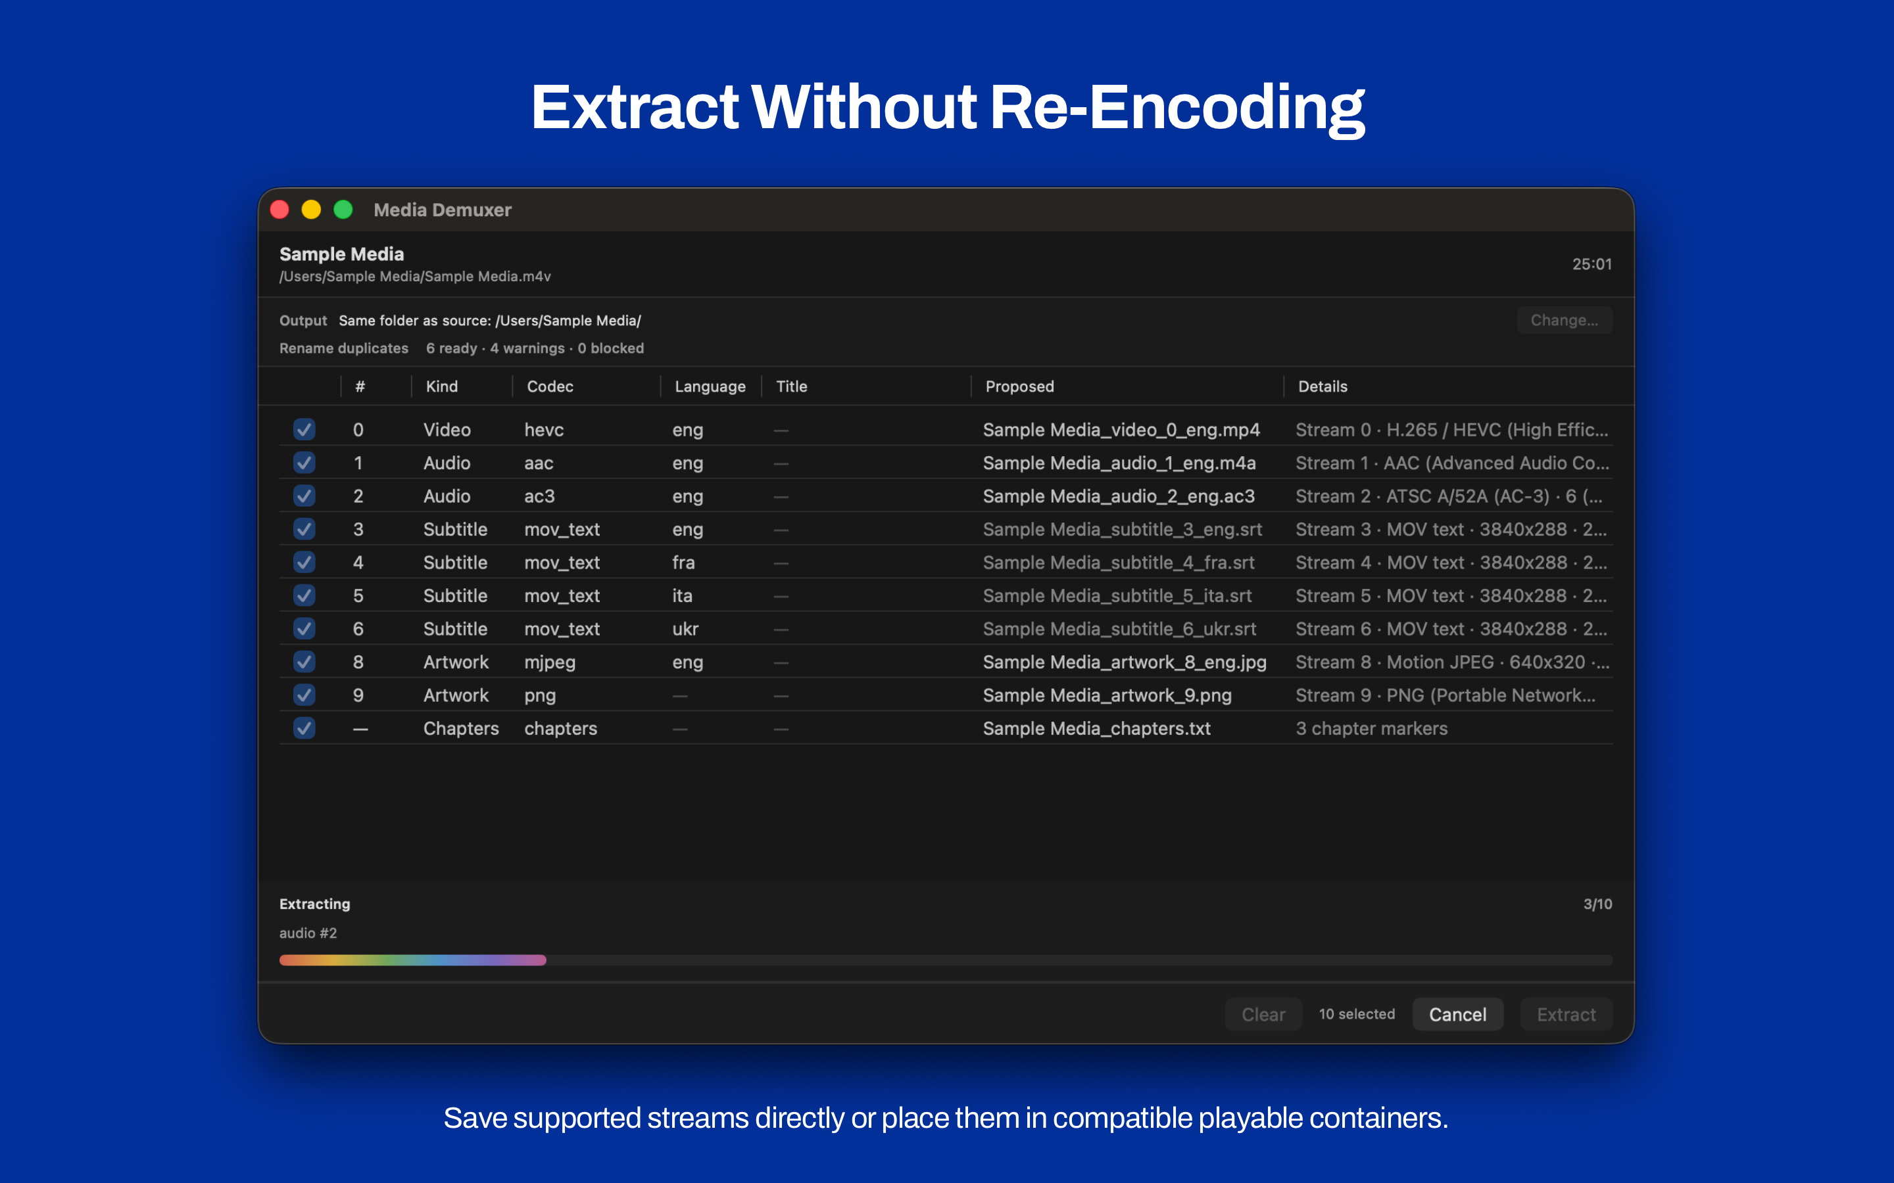Uncheck the stream 0 Video hevc checkbox

point(304,430)
